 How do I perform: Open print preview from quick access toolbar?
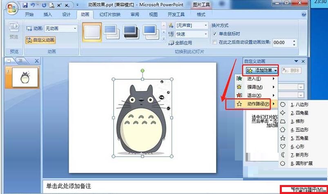51,5
